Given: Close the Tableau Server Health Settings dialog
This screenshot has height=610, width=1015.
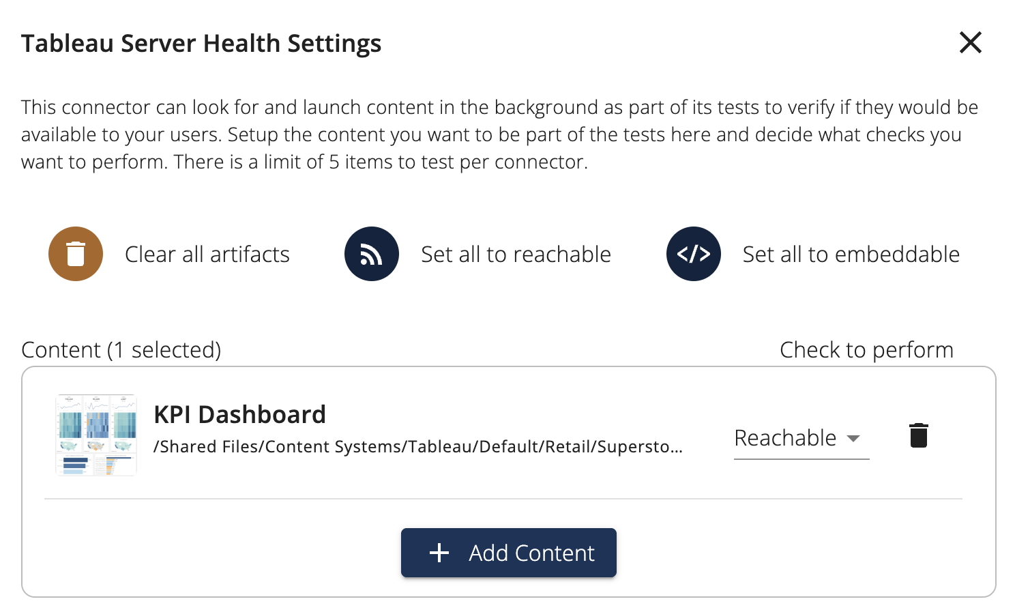Looking at the screenshot, I should coord(970,42).
